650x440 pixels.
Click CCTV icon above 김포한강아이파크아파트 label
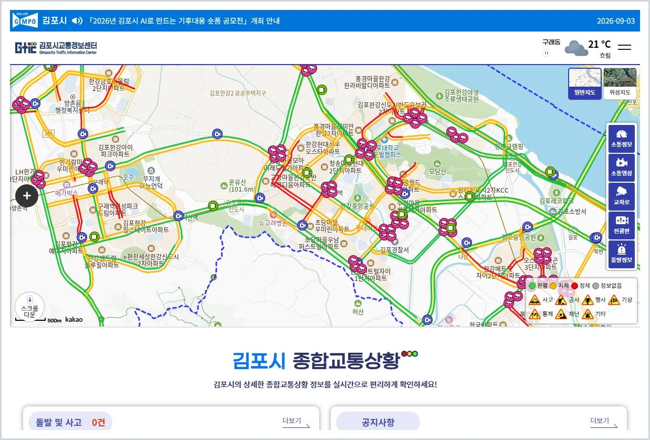point(82,134)
